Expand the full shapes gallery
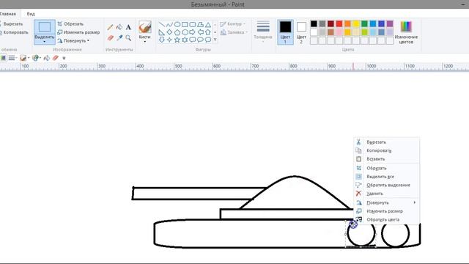 215,40
